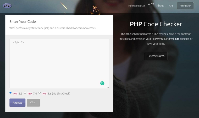This screenshot has width=199, height=118.
Task: Click the Analyze button
Action: click(x=17, y=103)
